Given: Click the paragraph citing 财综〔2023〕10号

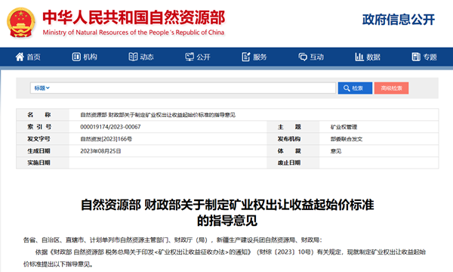Looking at the screenshot, I should [x=224, y=258].
